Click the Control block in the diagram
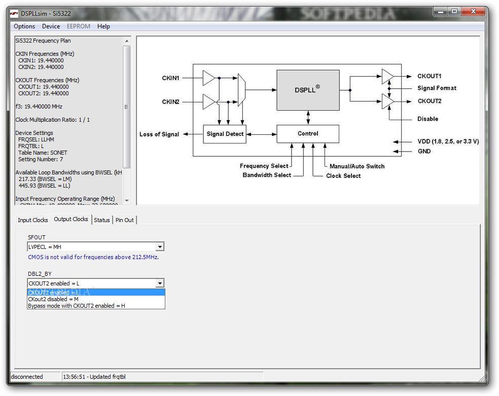Viewport: 499px width, 396px height. tap(308, 133)
